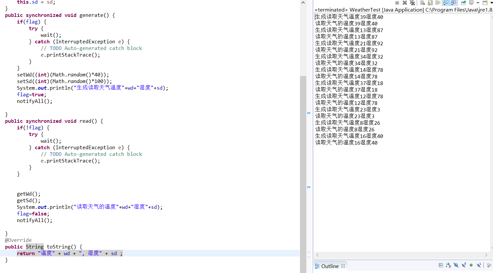493x273 pixels.
Task: Toggle Word Wrap in the Console toolbar
Action: tap(438, 3)
